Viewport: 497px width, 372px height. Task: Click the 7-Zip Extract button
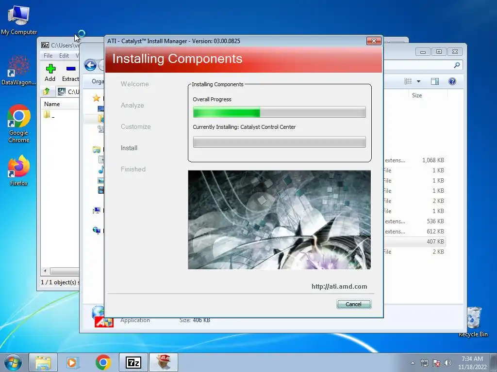click(x=70, y=73)
